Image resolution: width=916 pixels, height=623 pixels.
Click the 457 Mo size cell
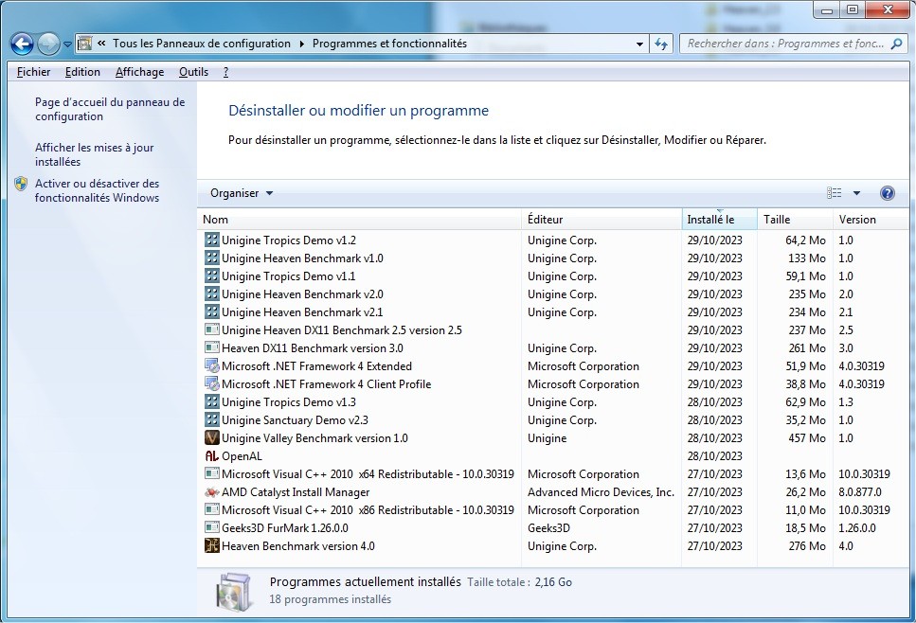click(807, 438)
